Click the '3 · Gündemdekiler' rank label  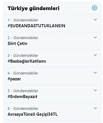click(x=23, y=56)
